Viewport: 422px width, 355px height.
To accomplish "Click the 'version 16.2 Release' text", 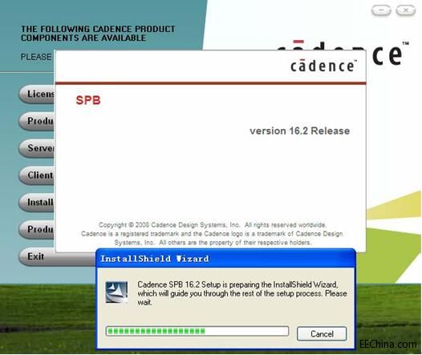I will pyautogui.click(x=299, y=131).
